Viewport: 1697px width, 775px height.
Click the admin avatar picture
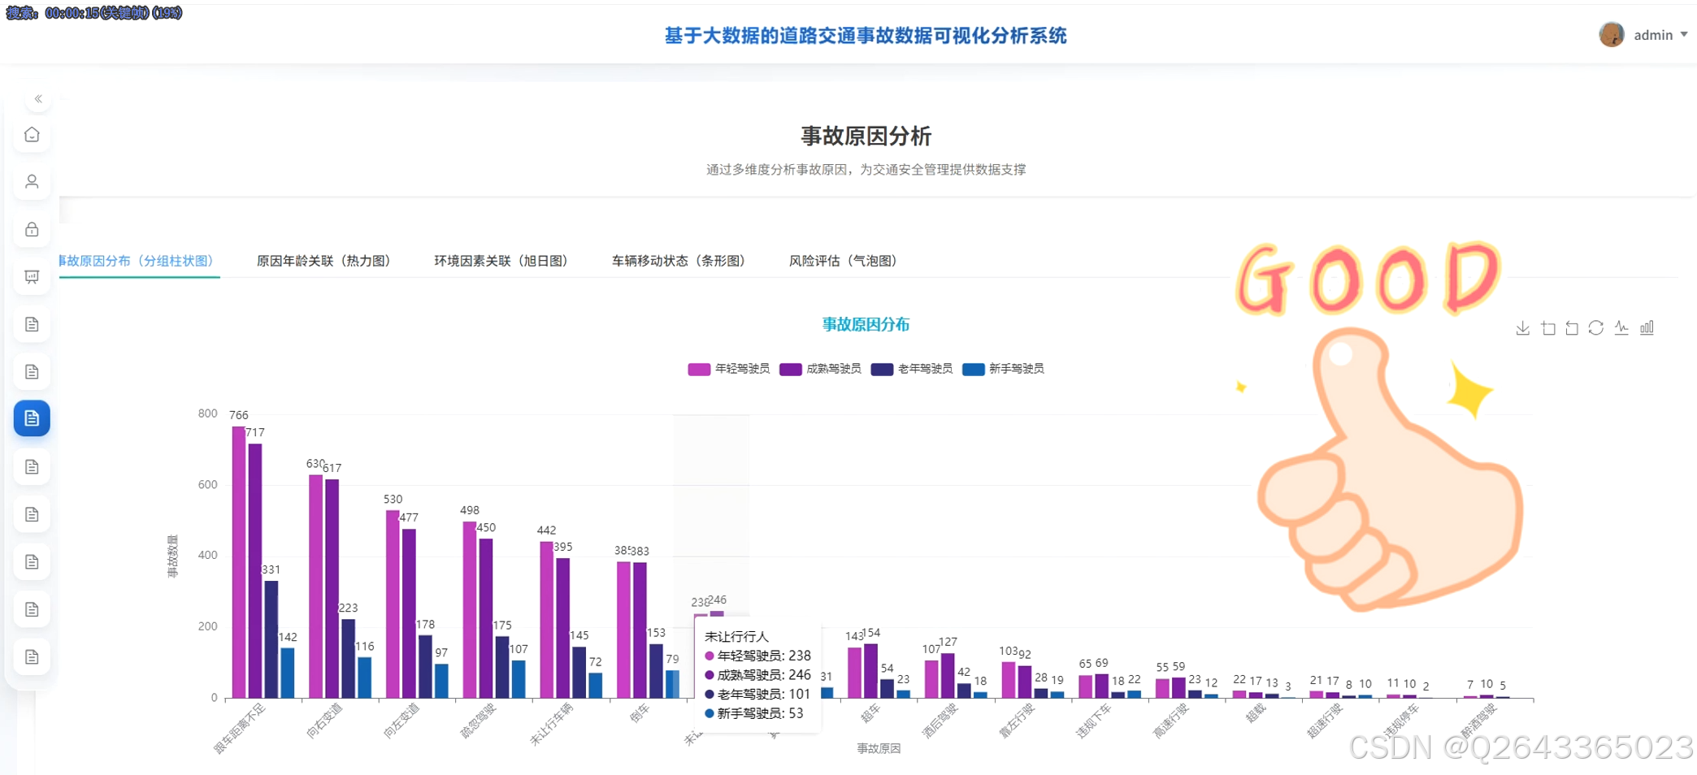tap(1611, 34)
